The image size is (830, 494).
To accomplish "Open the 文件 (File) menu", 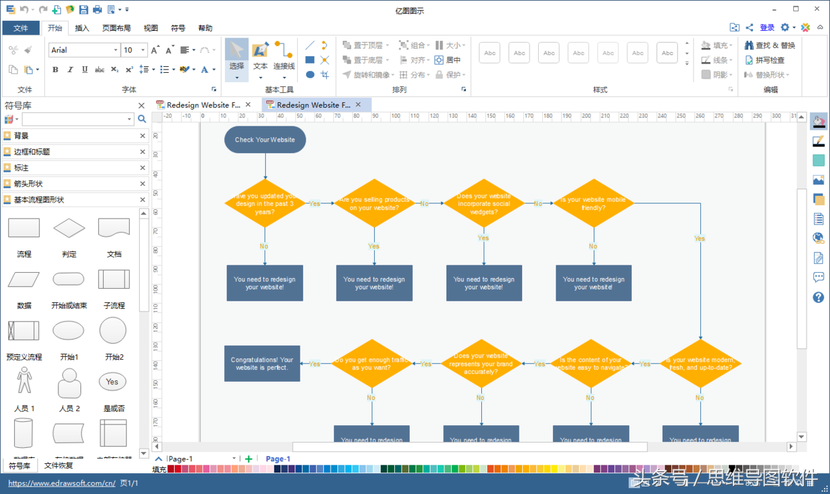I will click(21, 28).
